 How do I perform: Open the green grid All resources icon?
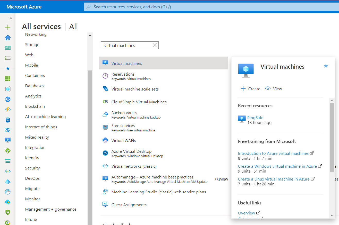point(8,79)
